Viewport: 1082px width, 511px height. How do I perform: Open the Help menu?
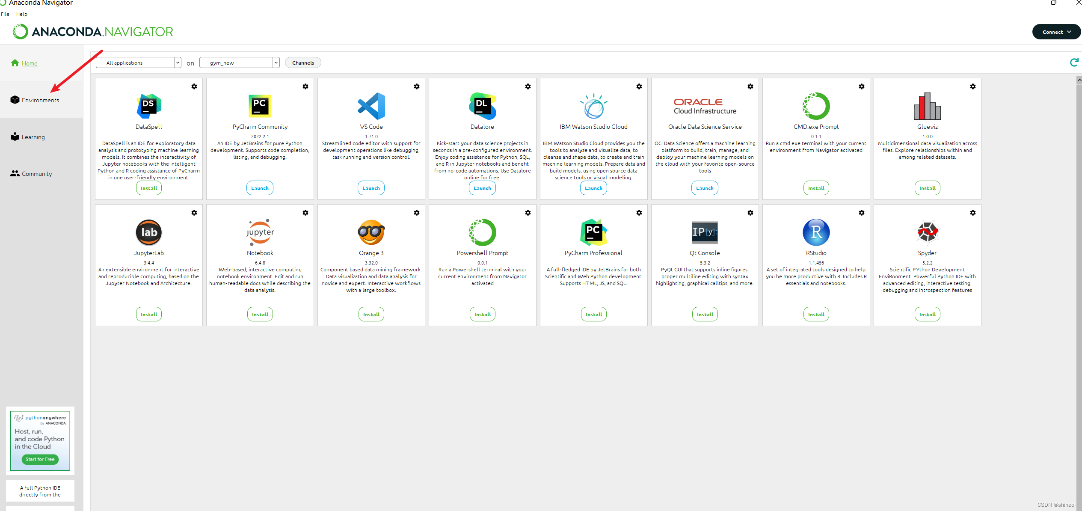pyautogui.click(x=22, y=14)
